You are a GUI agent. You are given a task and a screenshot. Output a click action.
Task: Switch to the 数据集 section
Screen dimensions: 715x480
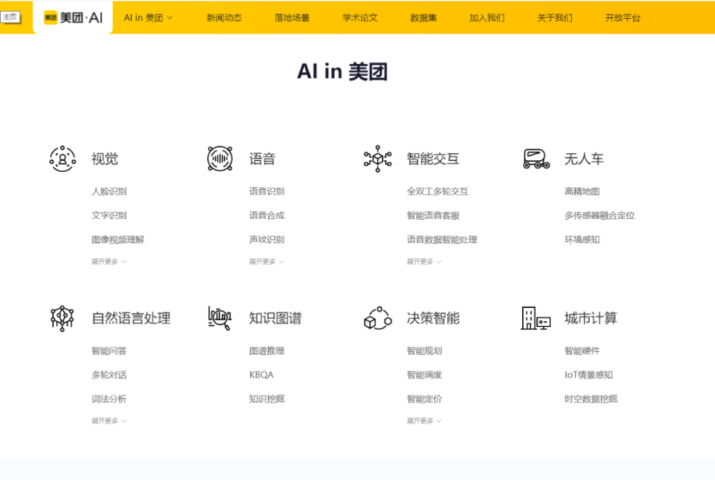422,17
